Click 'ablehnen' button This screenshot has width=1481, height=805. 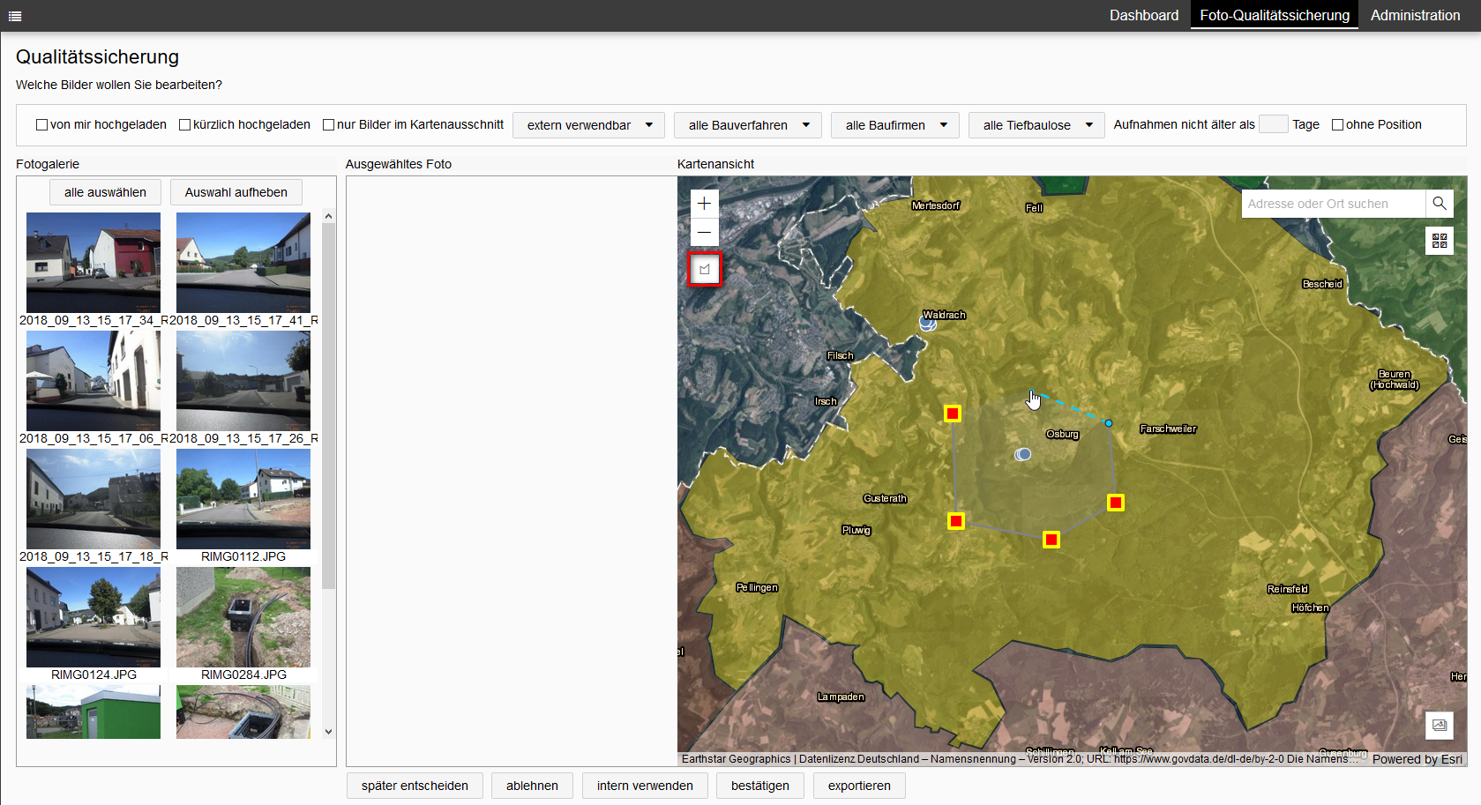532,786
